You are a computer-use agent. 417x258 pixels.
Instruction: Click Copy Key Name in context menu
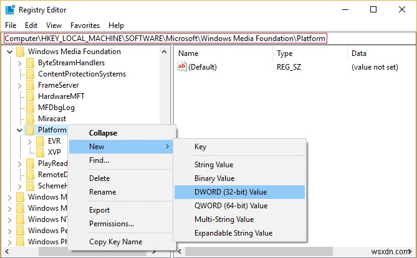click(115, 242)
